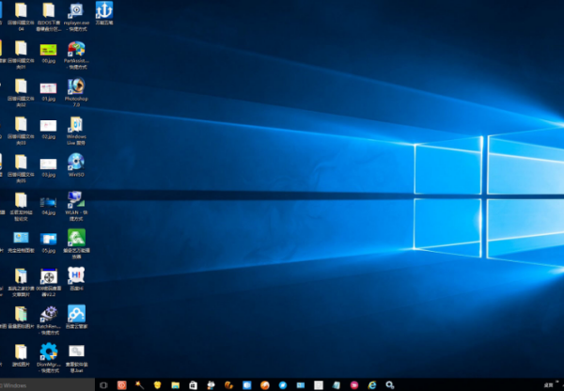Select the 02.jpg file on desktop
Screen dimensions: 564x391
48,125
